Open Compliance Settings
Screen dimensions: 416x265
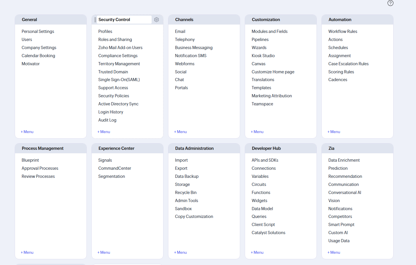[118, 56]
